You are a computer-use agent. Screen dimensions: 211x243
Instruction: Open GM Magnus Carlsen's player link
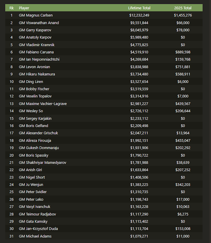coord(36,15)
